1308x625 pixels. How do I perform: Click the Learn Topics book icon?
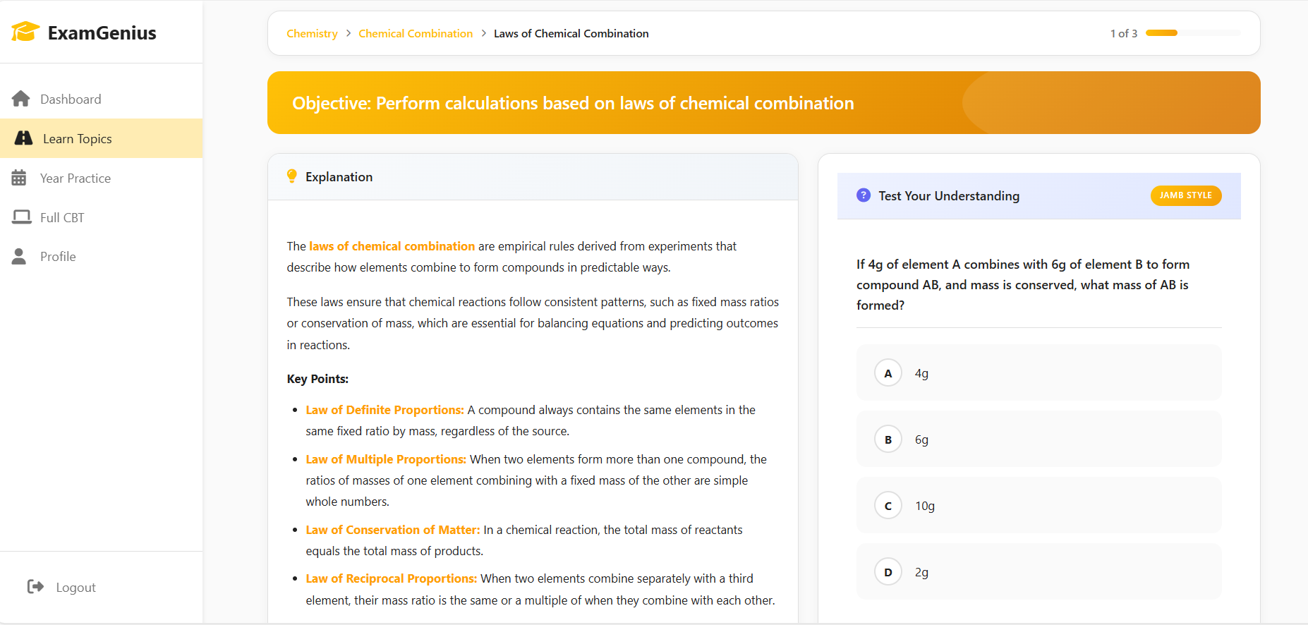click(x=23, y=138)
